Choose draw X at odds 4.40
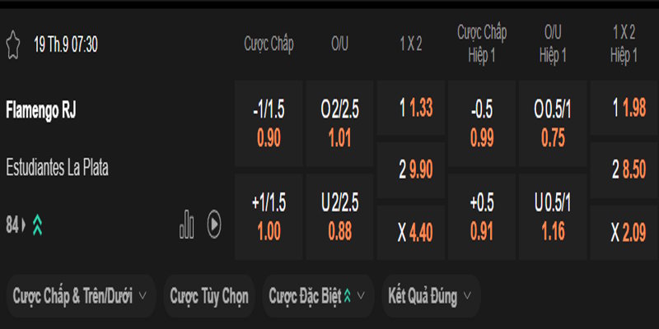The height and width of the screenshot is (329, 659). [x=410, y=233]
